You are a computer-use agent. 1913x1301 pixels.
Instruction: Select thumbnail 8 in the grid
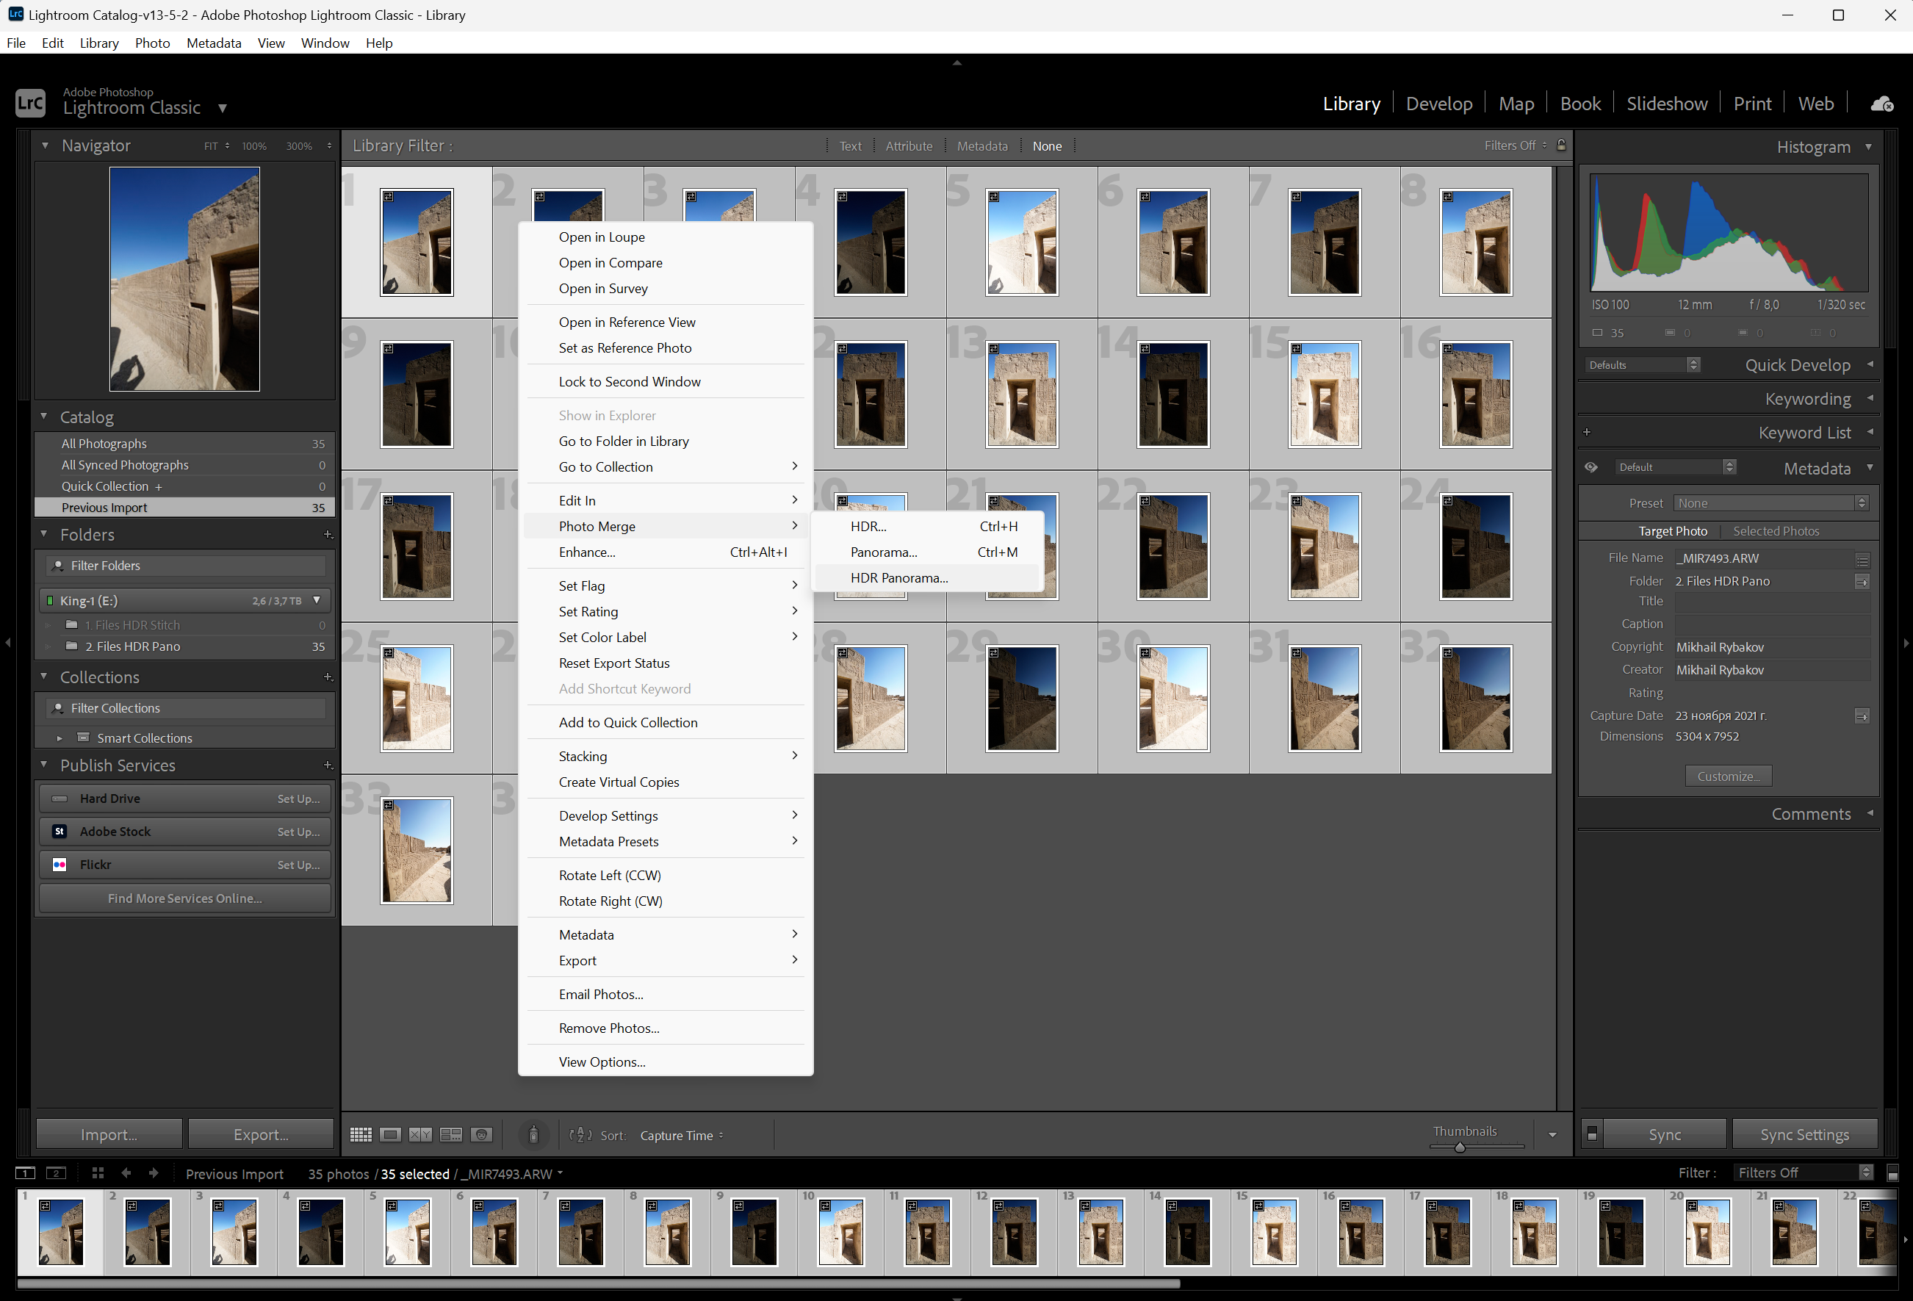click(x=1475, y=242)
